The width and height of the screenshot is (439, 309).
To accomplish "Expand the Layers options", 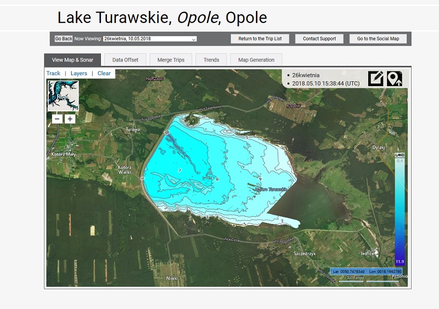I will click(x=78, y=74).
